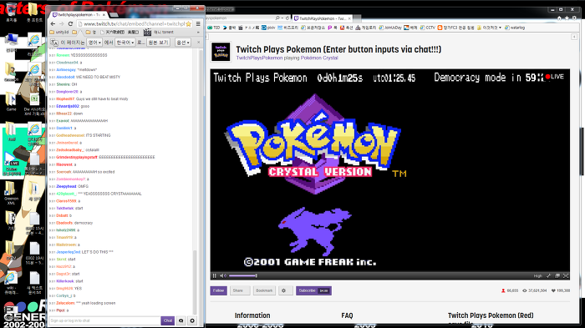Expand the Chrome bookmarks overflow chevron
The height and width of the screenshot is (328, 585).
click(x=198, y=33)
